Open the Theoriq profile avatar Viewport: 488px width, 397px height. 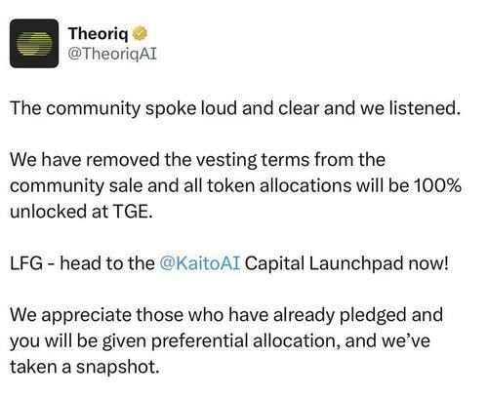[x=34, y=43]
